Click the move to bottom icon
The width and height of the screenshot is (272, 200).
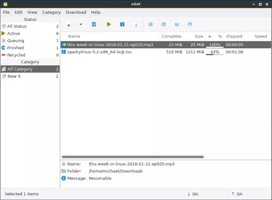tap(190, 25)
